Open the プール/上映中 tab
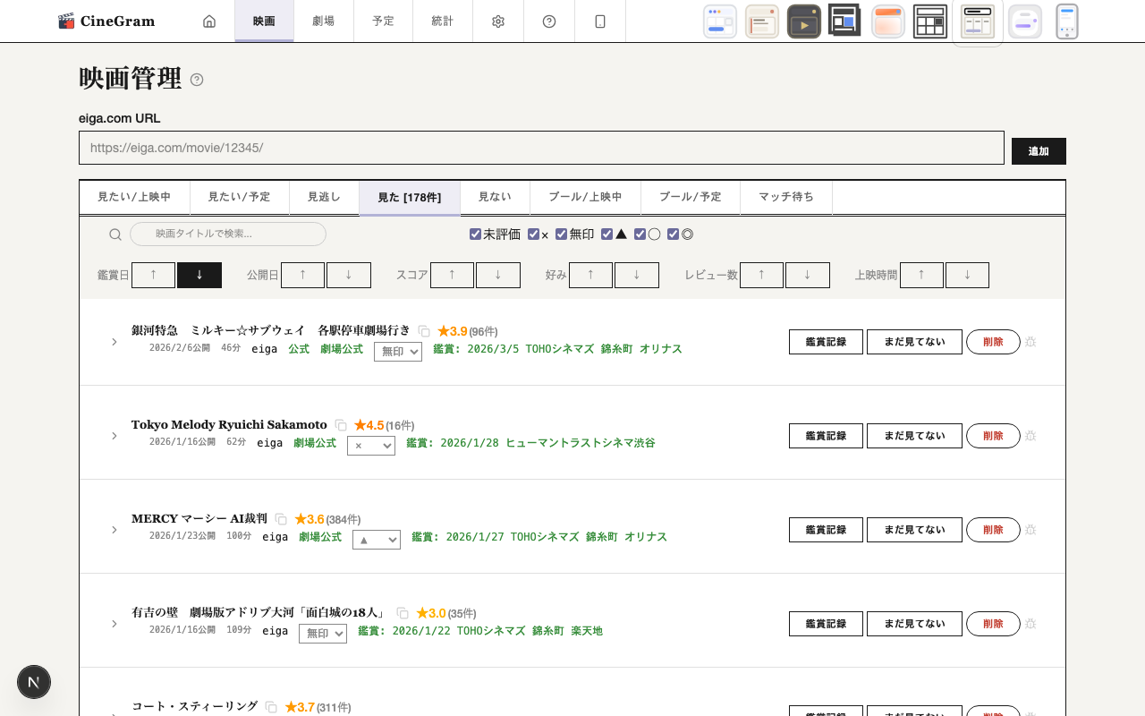The height and width of the screenshot is (716, 1145). coord(585,197)
